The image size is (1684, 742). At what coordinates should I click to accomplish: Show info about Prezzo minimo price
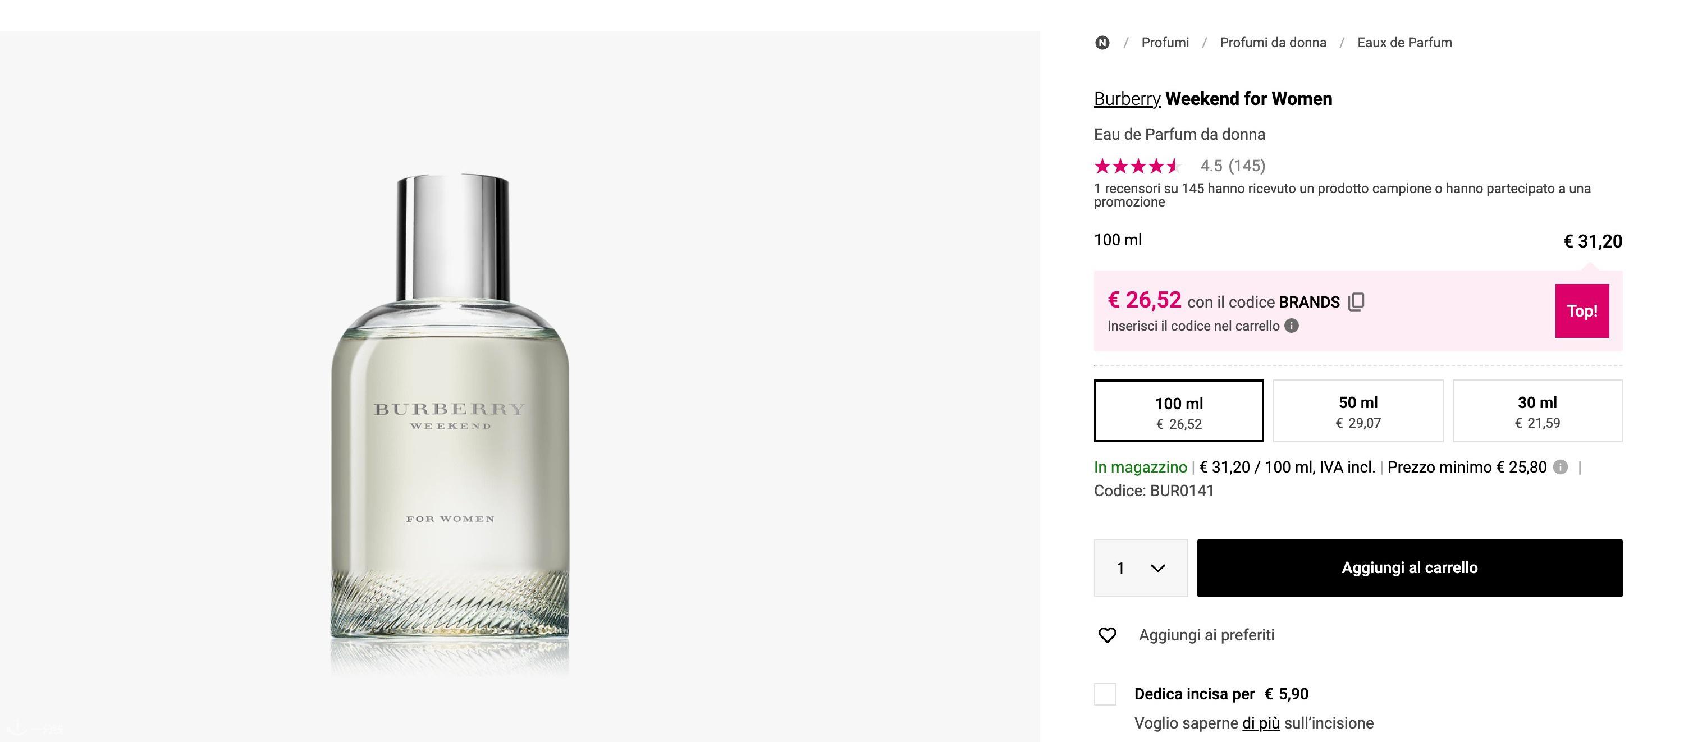[x=1561, y=467]
